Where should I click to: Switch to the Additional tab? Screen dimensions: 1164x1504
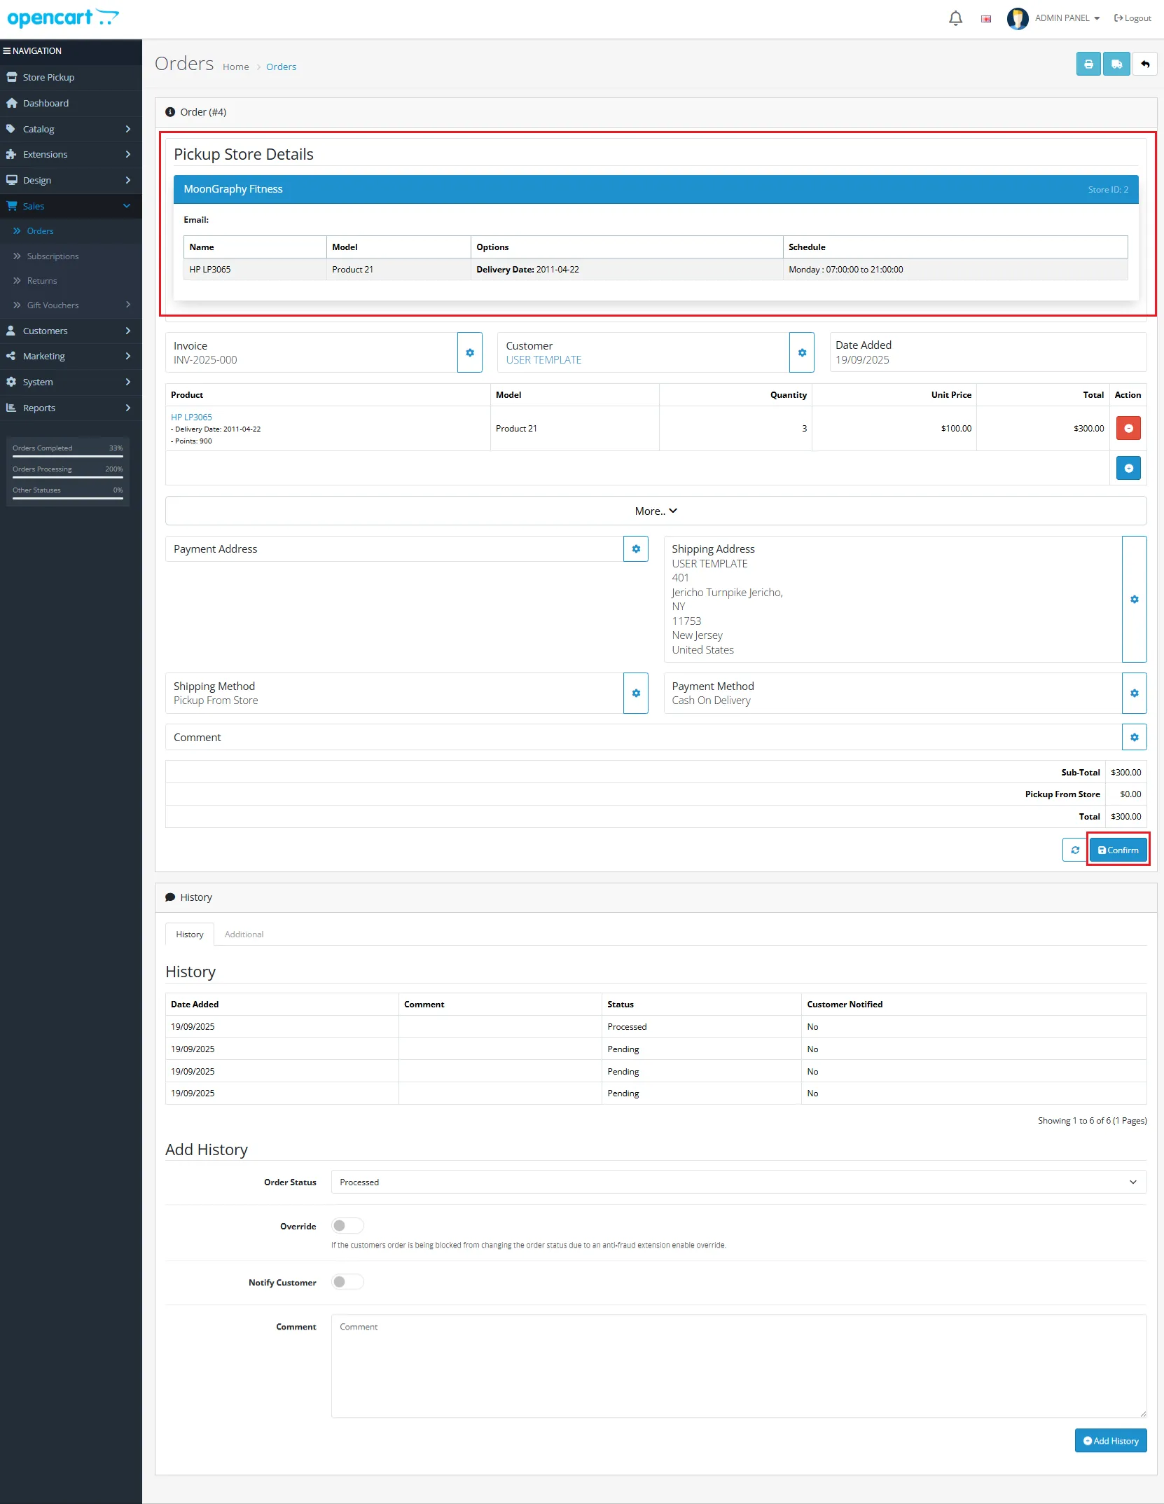pos(244,934)
